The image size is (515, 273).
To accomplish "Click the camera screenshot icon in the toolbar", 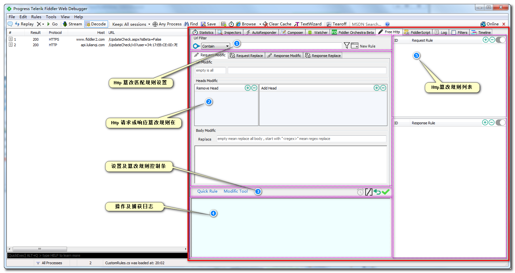I will click(223, 24).
